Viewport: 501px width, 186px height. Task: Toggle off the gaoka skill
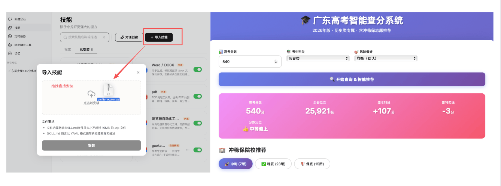pos(197,150)
